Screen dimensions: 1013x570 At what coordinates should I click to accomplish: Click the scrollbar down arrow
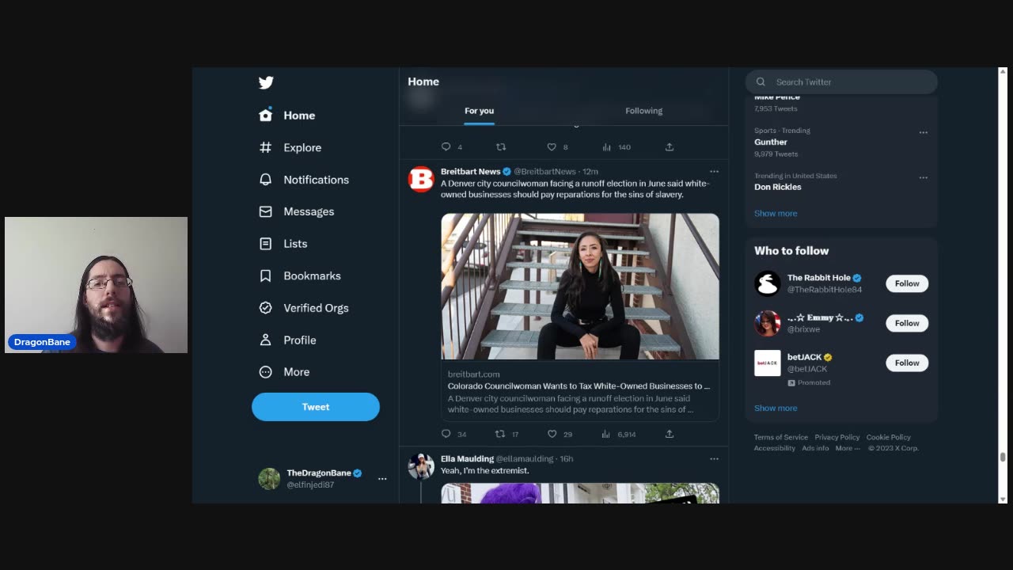[1003, 499]
